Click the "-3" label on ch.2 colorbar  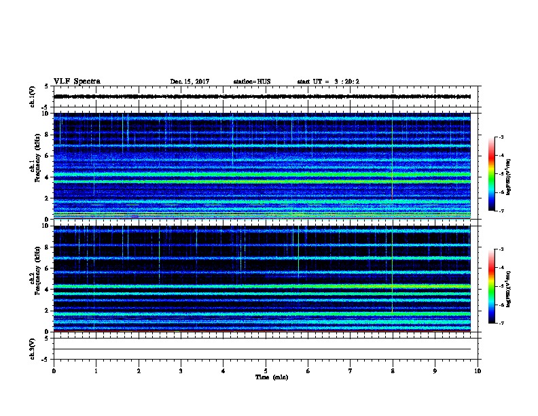click(x=501, y=249)
